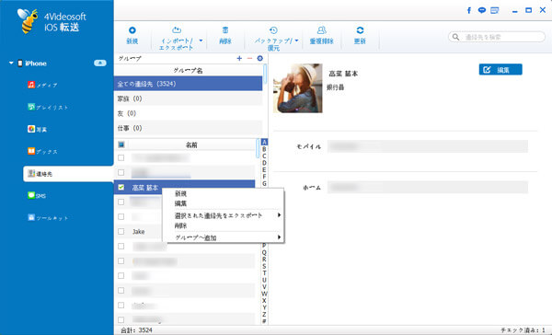Uncheck the 高菜 基本 contact checkbox
The image size is (552, 335).
tap(121, 188)
